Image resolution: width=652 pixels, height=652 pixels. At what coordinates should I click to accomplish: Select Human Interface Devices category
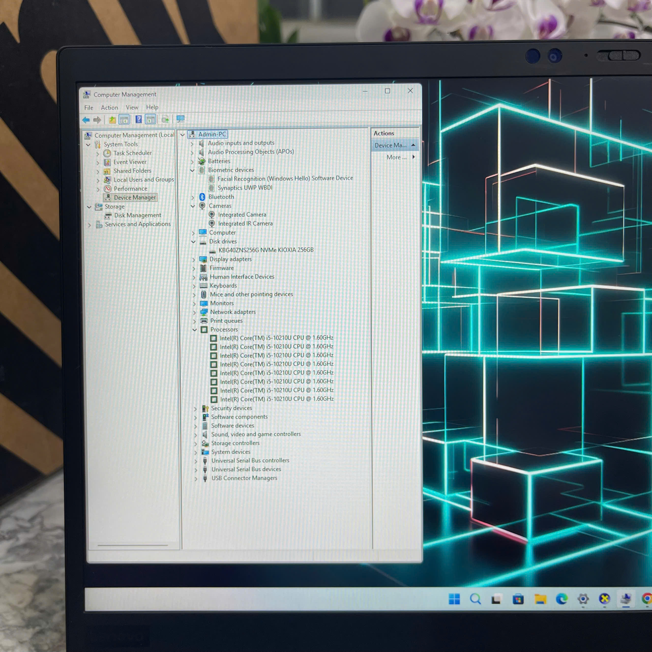[x=242, y=277]
